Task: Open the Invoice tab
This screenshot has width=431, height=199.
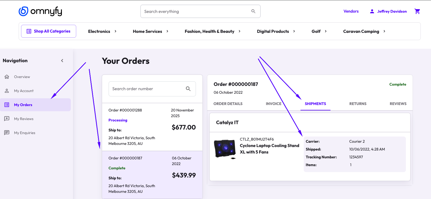Action: [273, 104]
